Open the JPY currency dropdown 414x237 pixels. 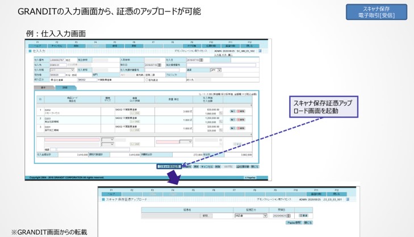[x=216, y=70]
